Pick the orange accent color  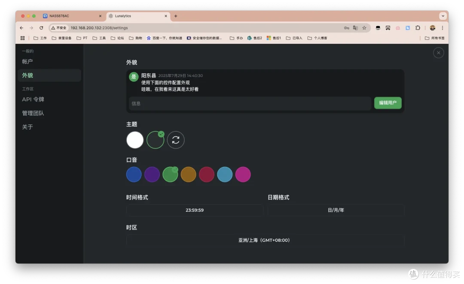pos(189,174)
